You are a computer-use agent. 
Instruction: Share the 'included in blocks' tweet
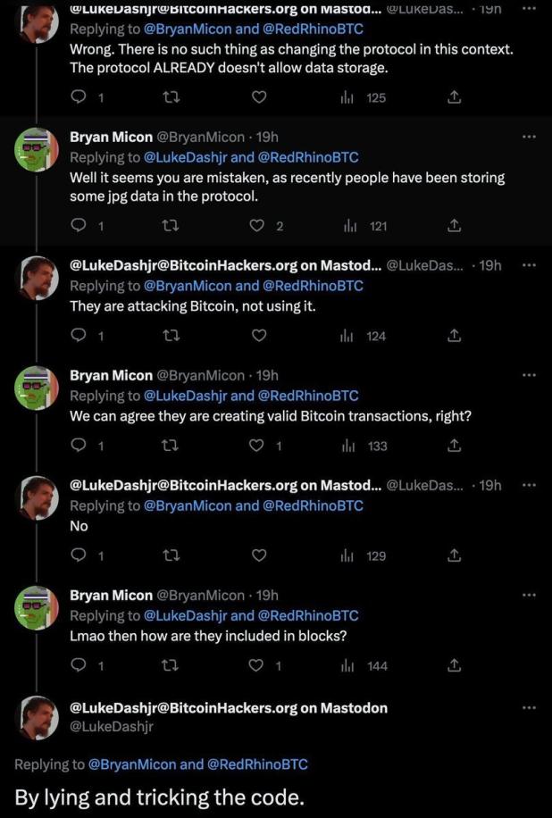tap(453, 665)
